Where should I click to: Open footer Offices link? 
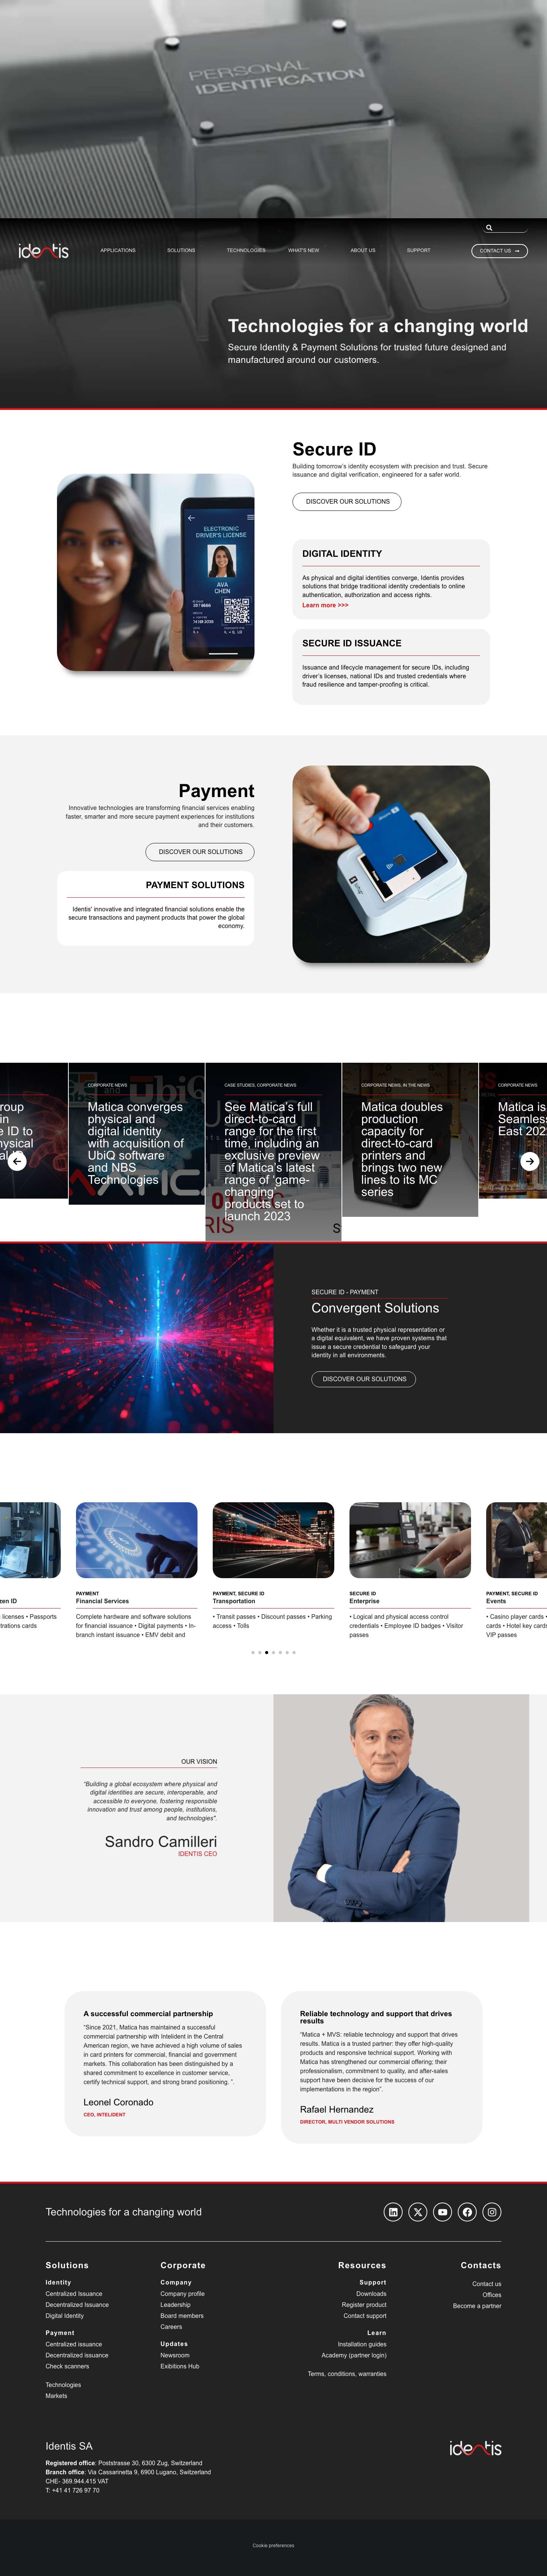[492, 2295]
